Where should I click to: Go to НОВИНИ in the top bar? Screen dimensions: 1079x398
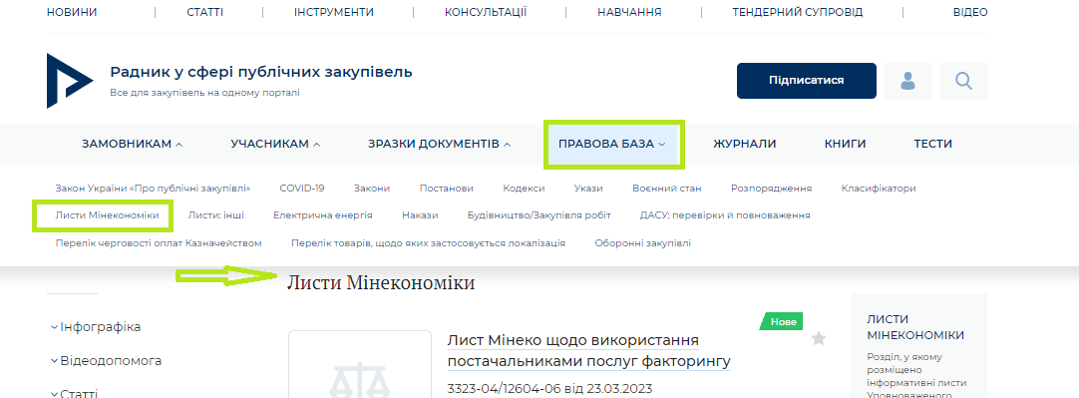[72, 12]
